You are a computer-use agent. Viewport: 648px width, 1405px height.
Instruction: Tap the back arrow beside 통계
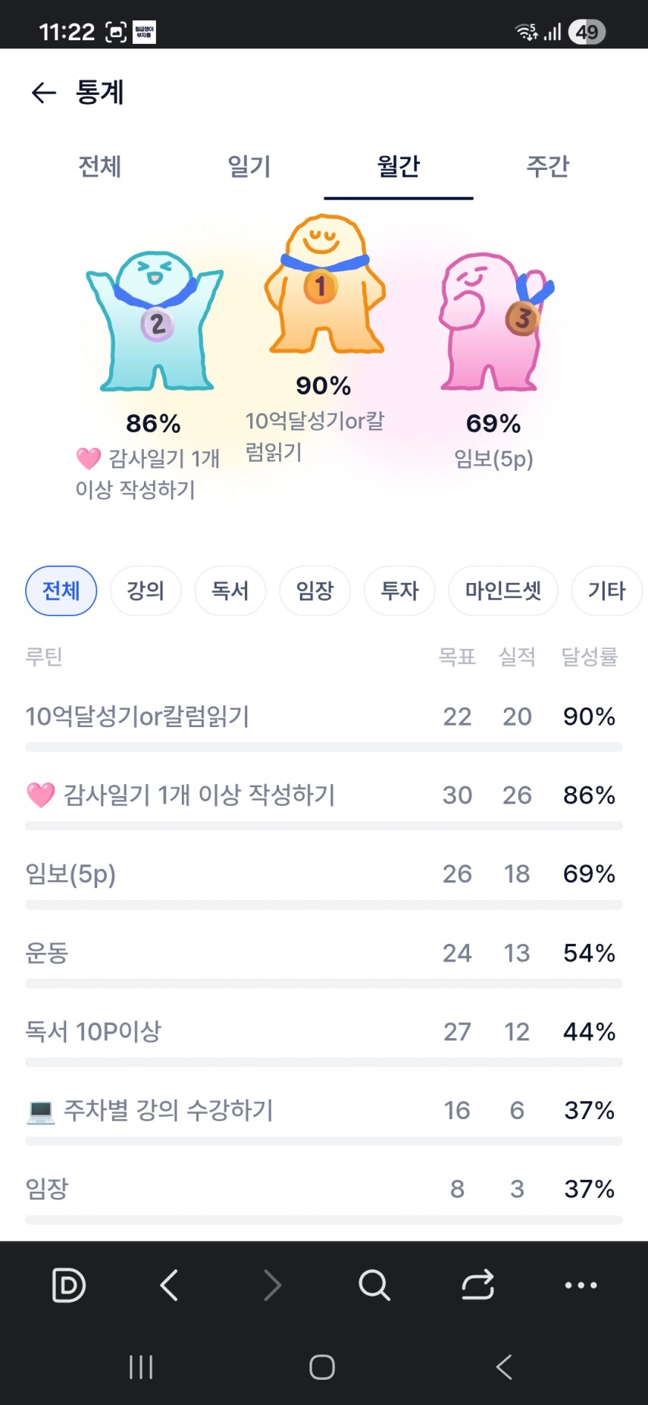[44, 93]
